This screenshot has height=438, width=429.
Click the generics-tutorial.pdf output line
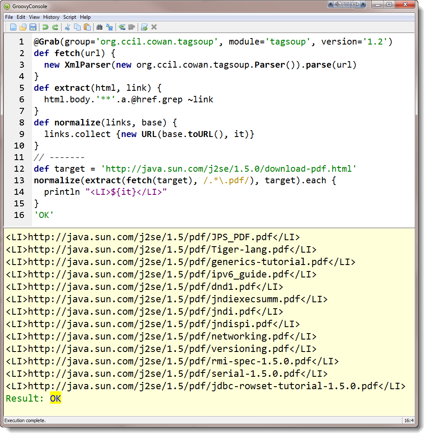(x=180, y=262)
